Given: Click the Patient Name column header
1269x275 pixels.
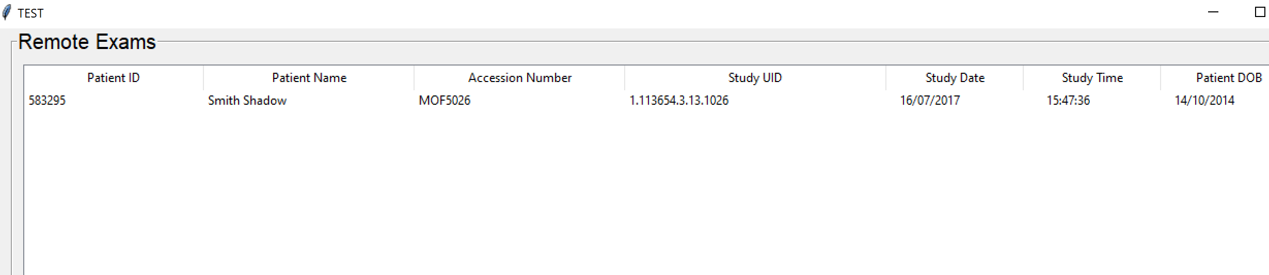Looking at the screenshot, I should tap(309, 78).
